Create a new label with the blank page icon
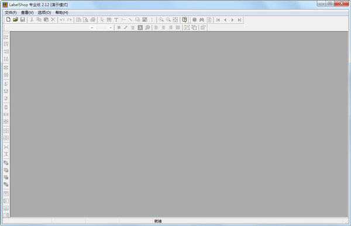 tap(8, 20)
